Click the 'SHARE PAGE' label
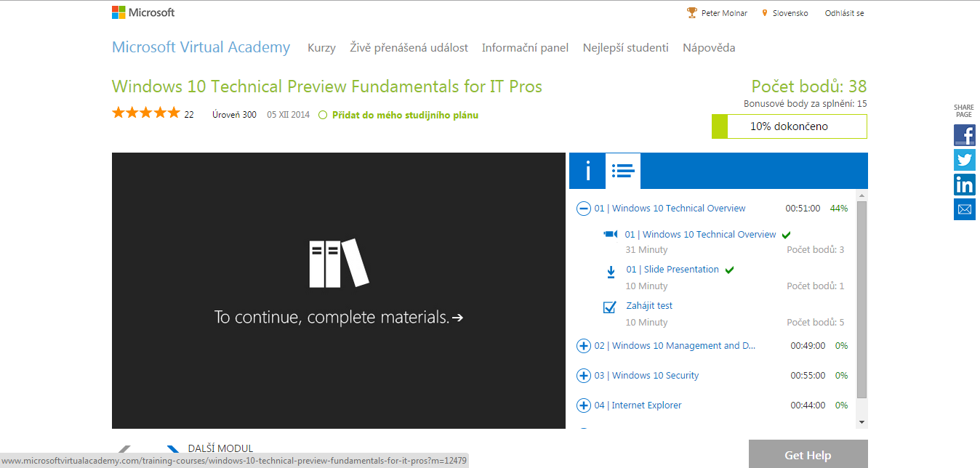980x468 pixels. point(964,111)
